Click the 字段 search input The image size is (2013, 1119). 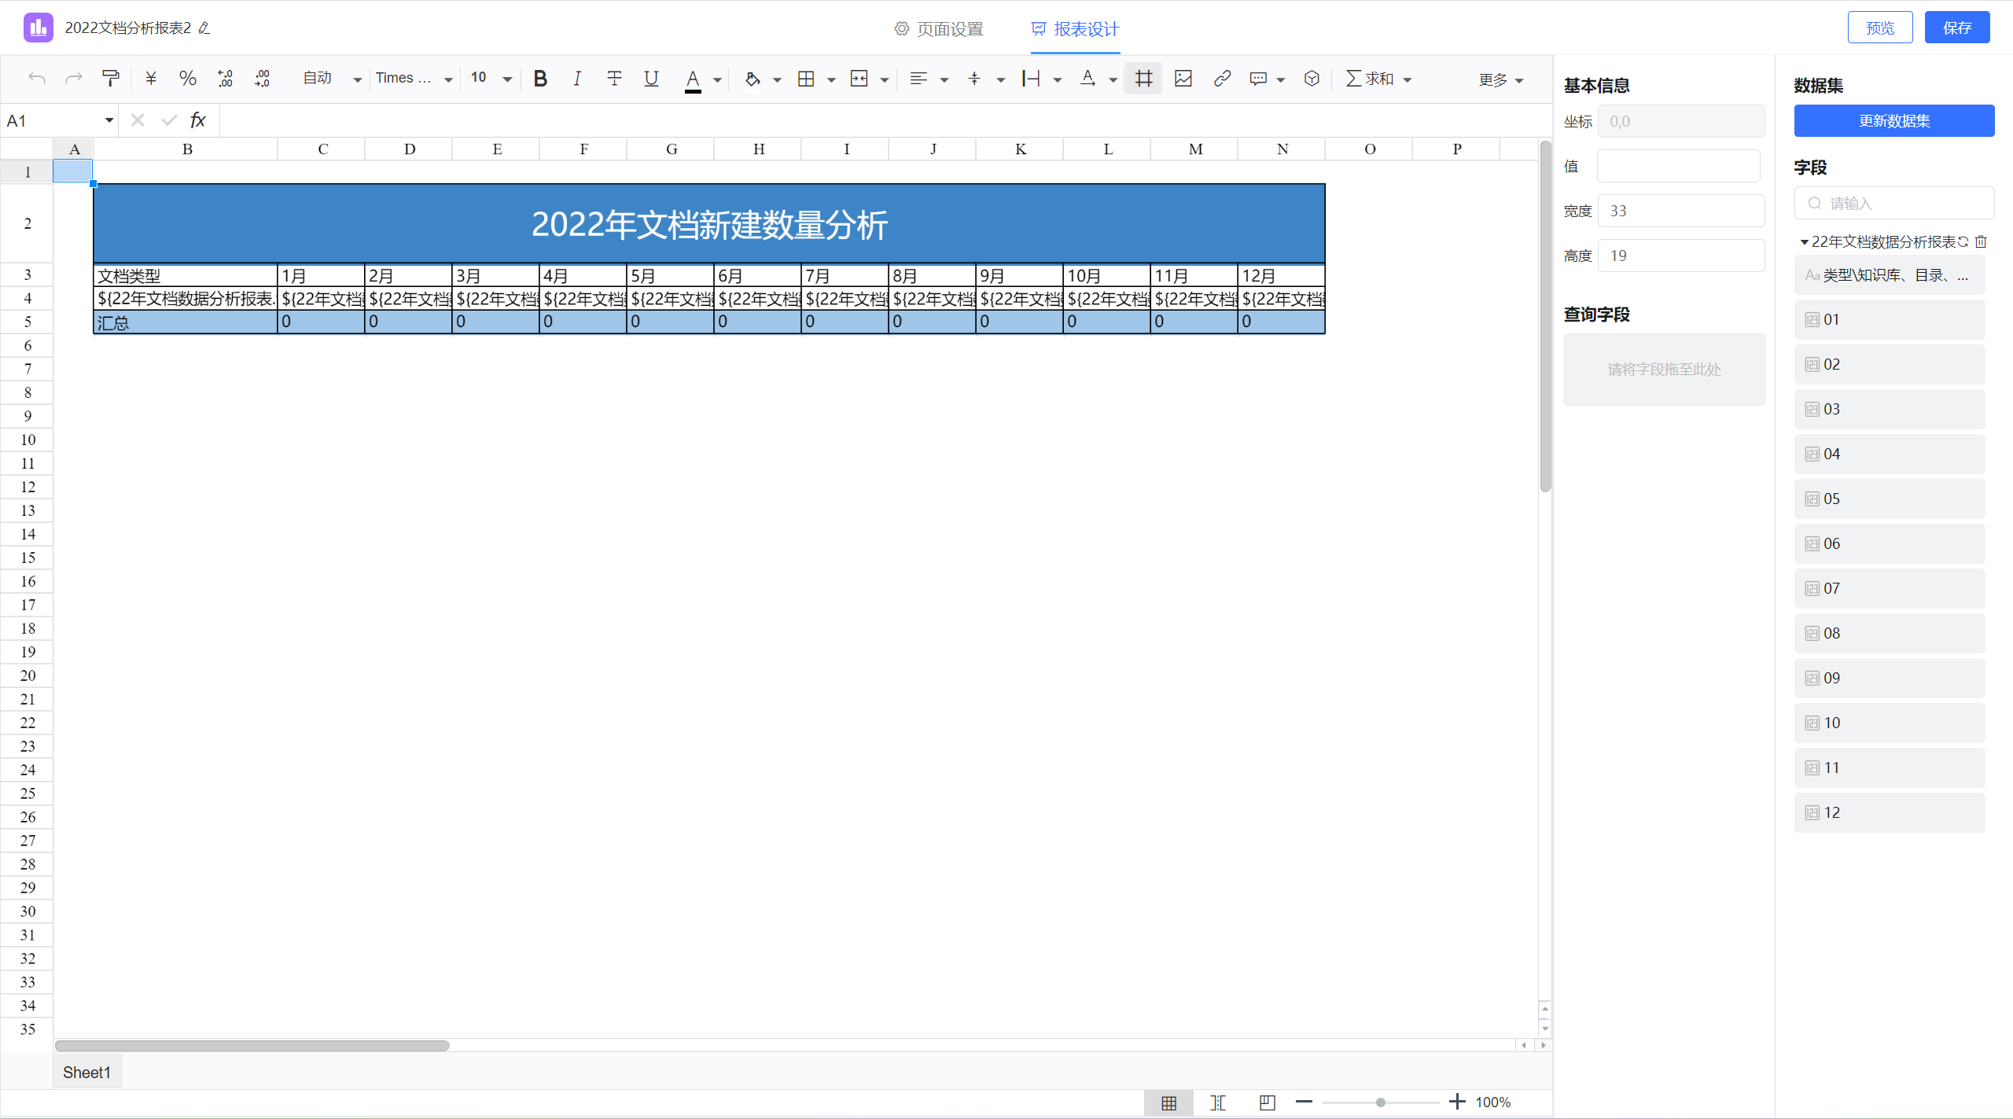point(1894,203)
